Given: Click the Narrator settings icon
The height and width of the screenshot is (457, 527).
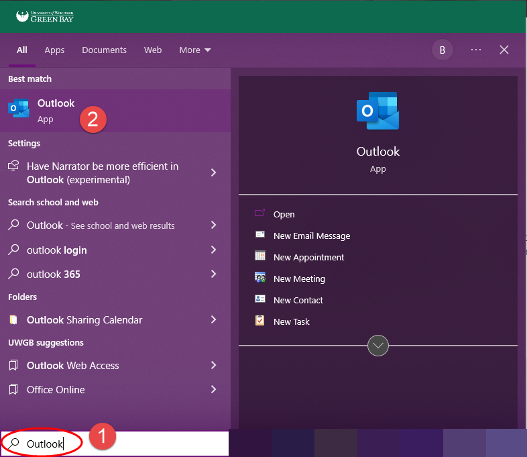Looking at the screenshot, I should [x=13, y=166].
